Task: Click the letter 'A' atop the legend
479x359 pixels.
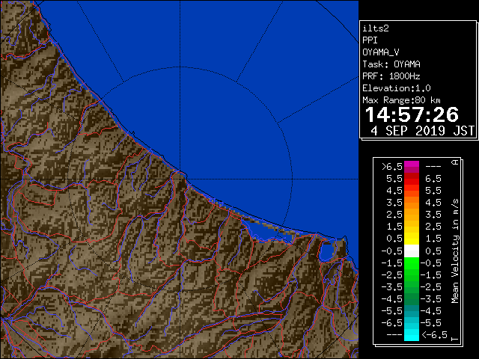Action: pos(455,162)
